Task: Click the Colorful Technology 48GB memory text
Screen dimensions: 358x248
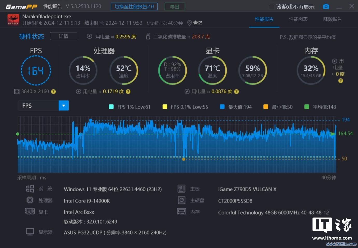Action: (273, 212)
